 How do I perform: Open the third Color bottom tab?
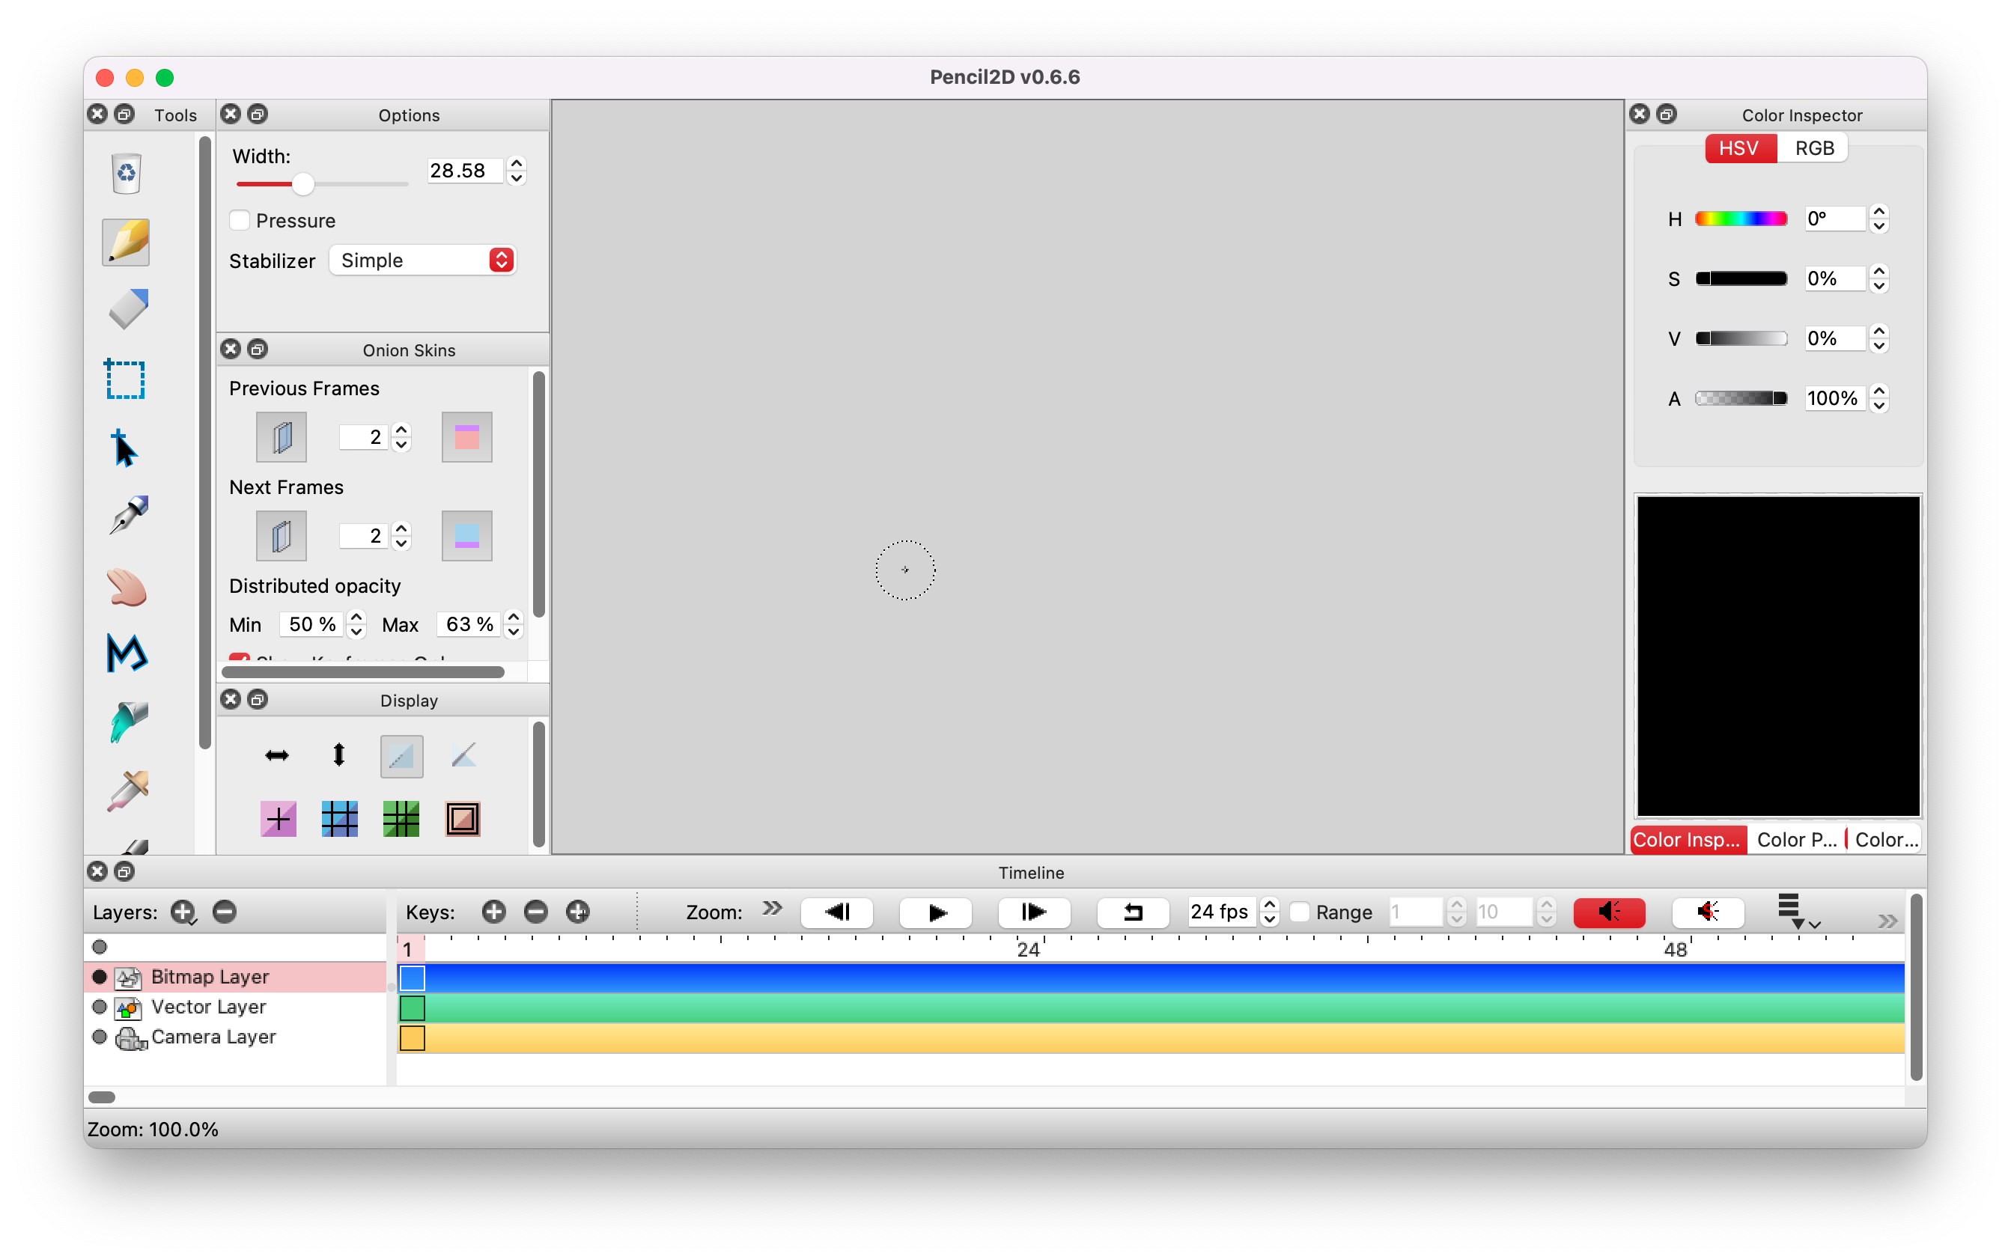click(1885, 839)
